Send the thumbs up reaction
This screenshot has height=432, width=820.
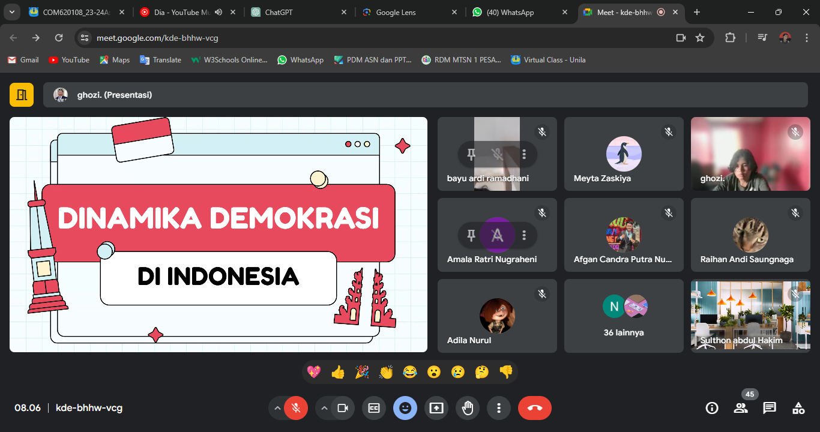click(338, 372)
